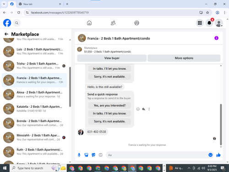Click the Facebook search magnifier icon
229x172 pixels.
pos(16,23)
